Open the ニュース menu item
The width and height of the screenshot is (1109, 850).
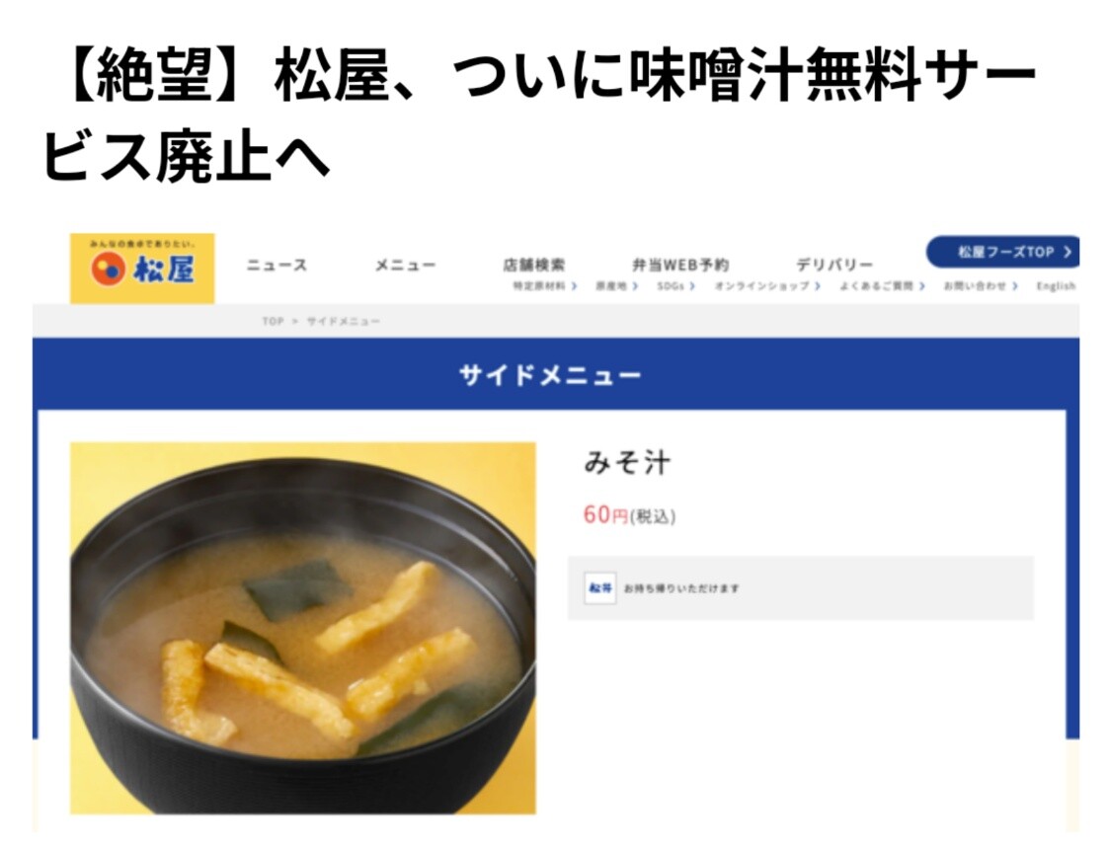tap(277, 266)
